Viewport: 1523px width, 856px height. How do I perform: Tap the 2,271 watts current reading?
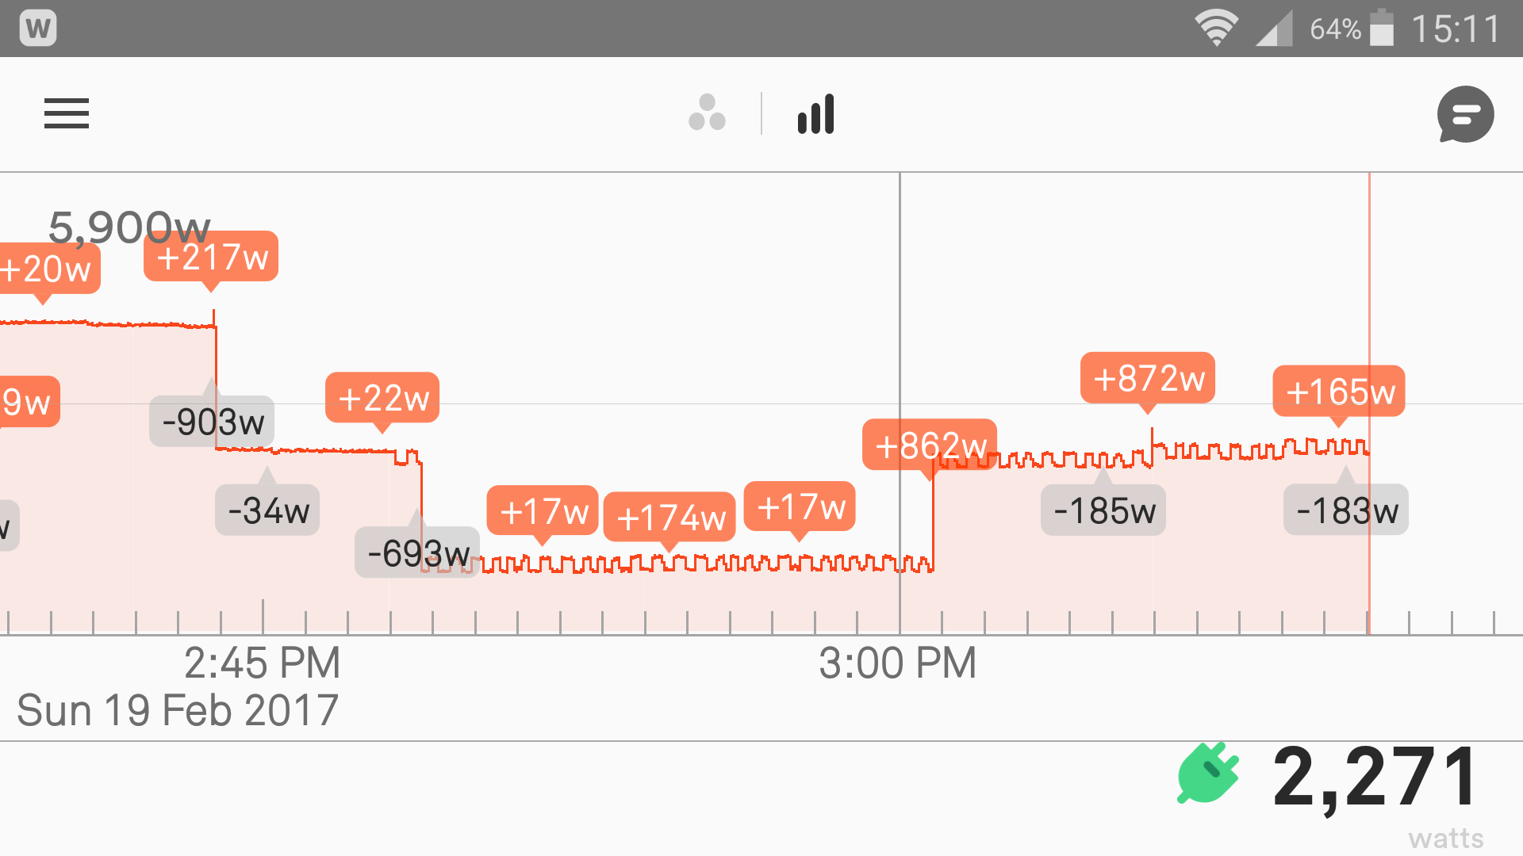1375,778
